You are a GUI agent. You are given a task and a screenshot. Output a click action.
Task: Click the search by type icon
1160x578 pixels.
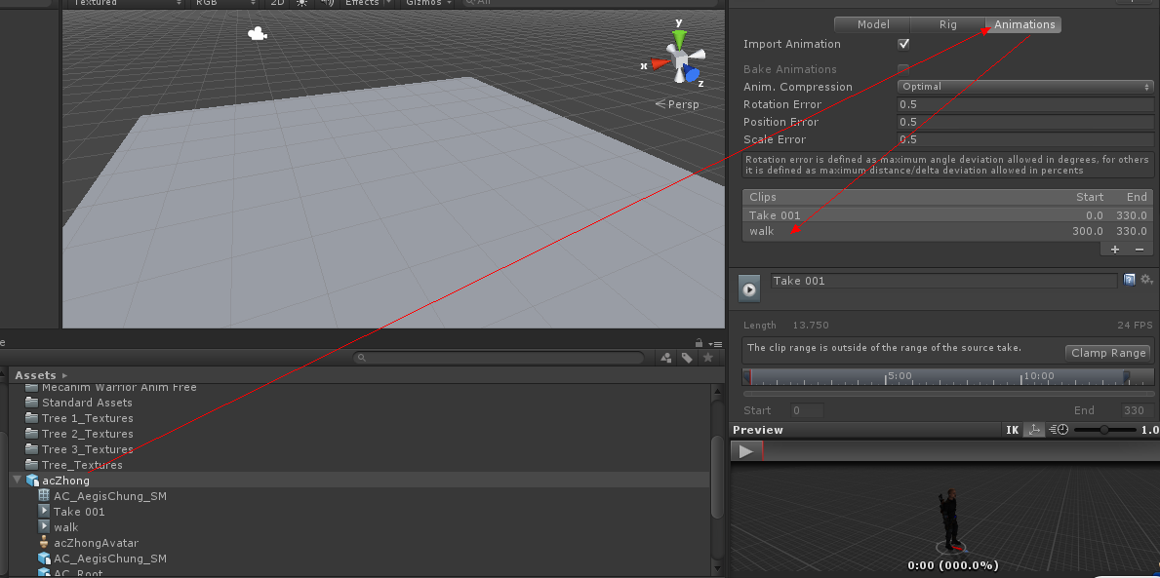click(665, 358)
